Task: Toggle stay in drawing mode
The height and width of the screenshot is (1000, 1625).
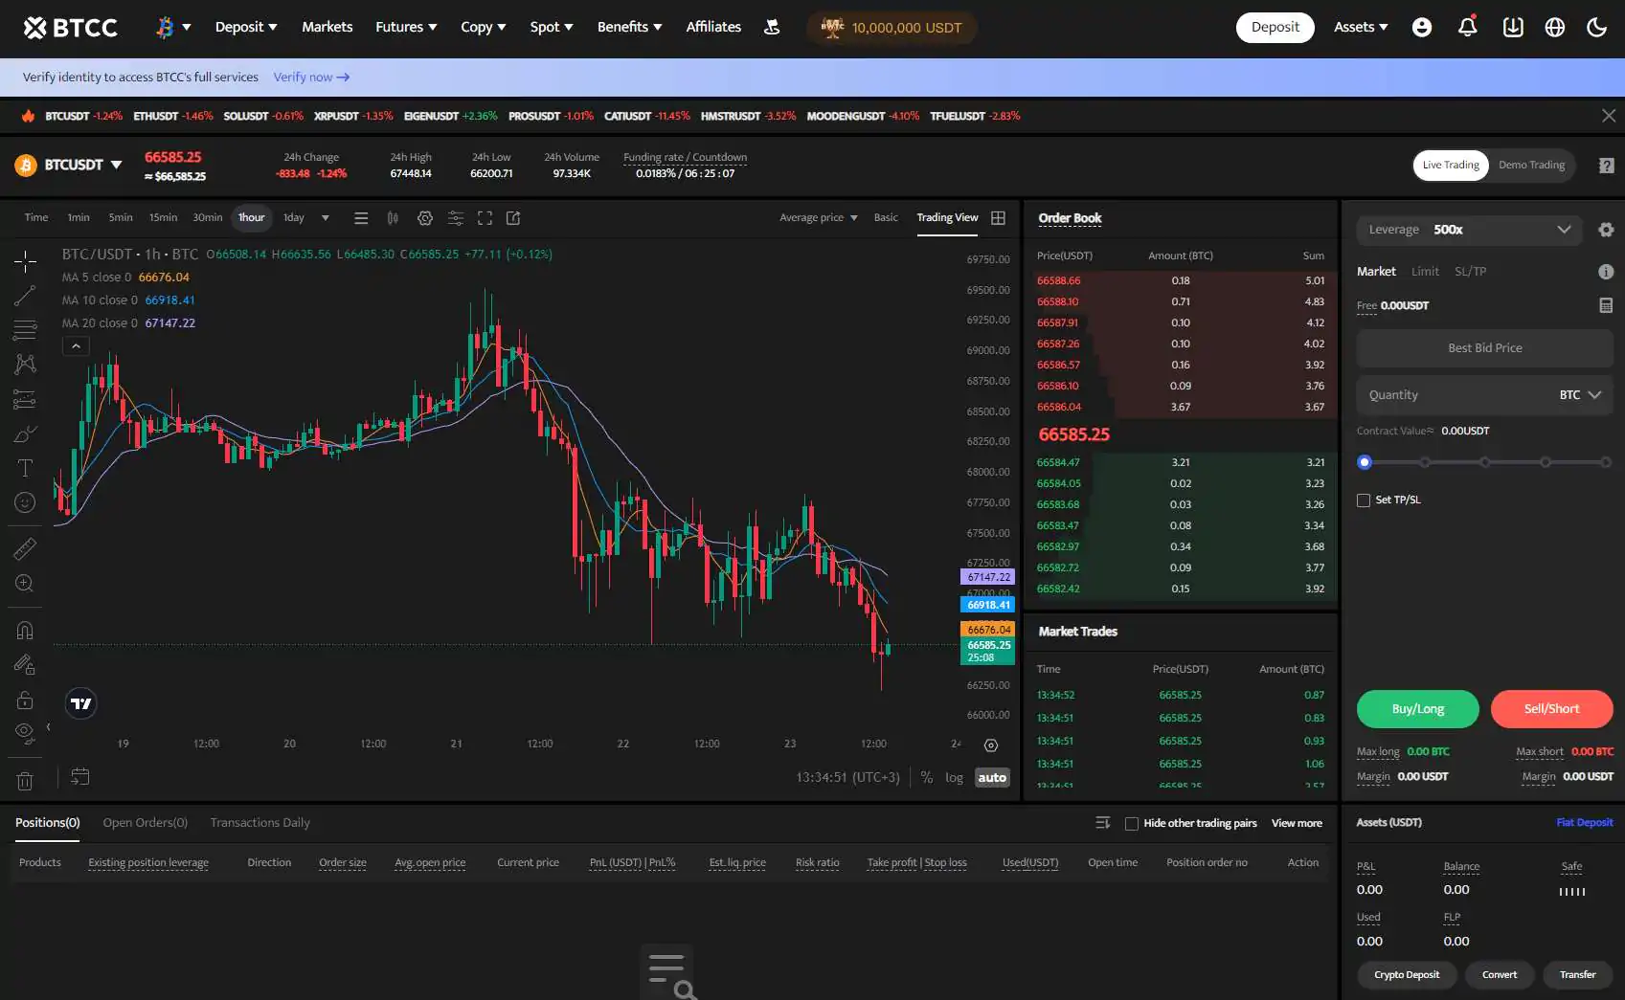Action: click(25, 665)
